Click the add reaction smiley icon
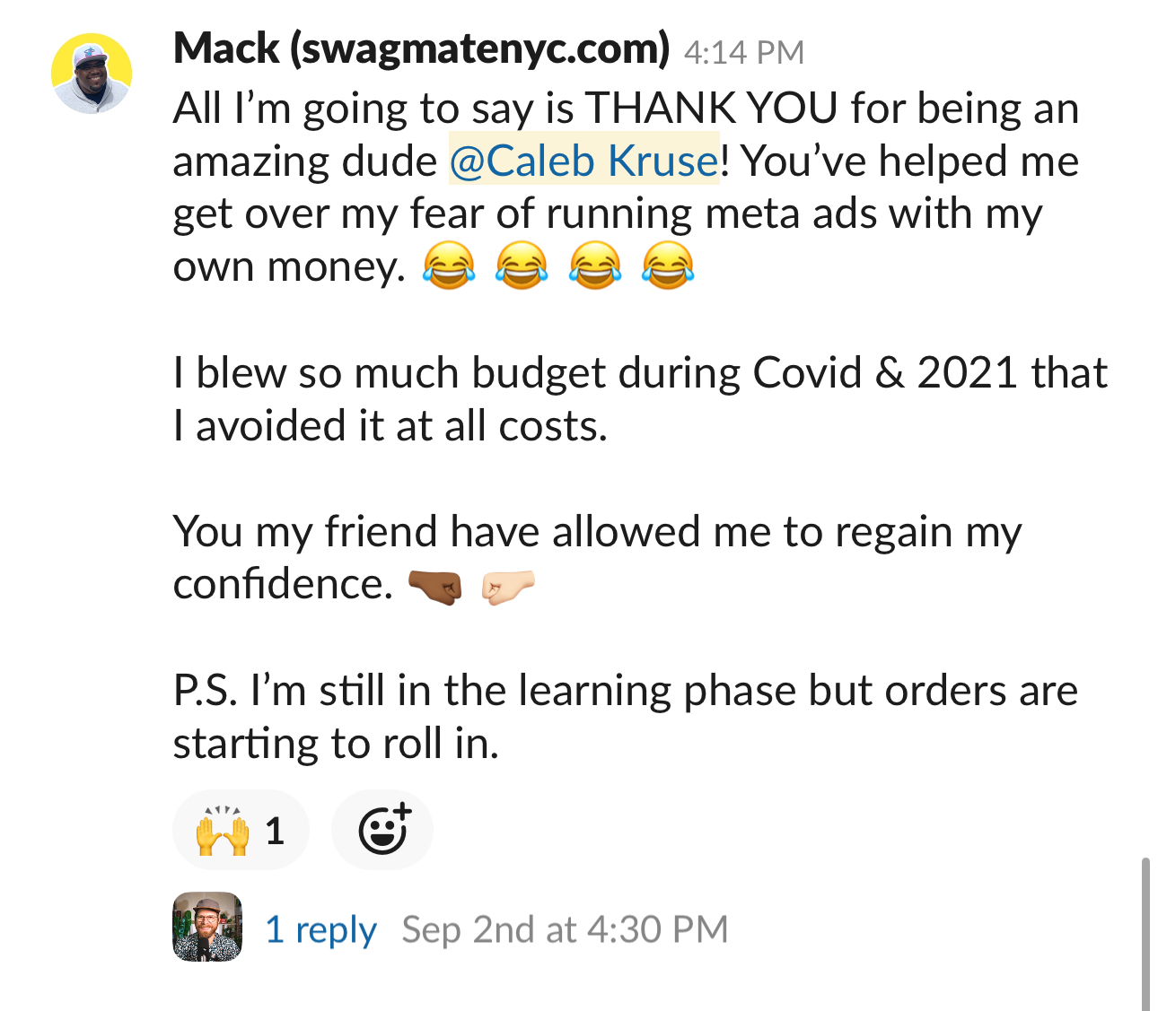This screenshot has height=1011, width=1158. [x=383, y=830]
